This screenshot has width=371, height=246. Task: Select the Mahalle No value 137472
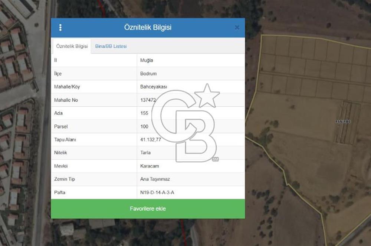point(148,100)
